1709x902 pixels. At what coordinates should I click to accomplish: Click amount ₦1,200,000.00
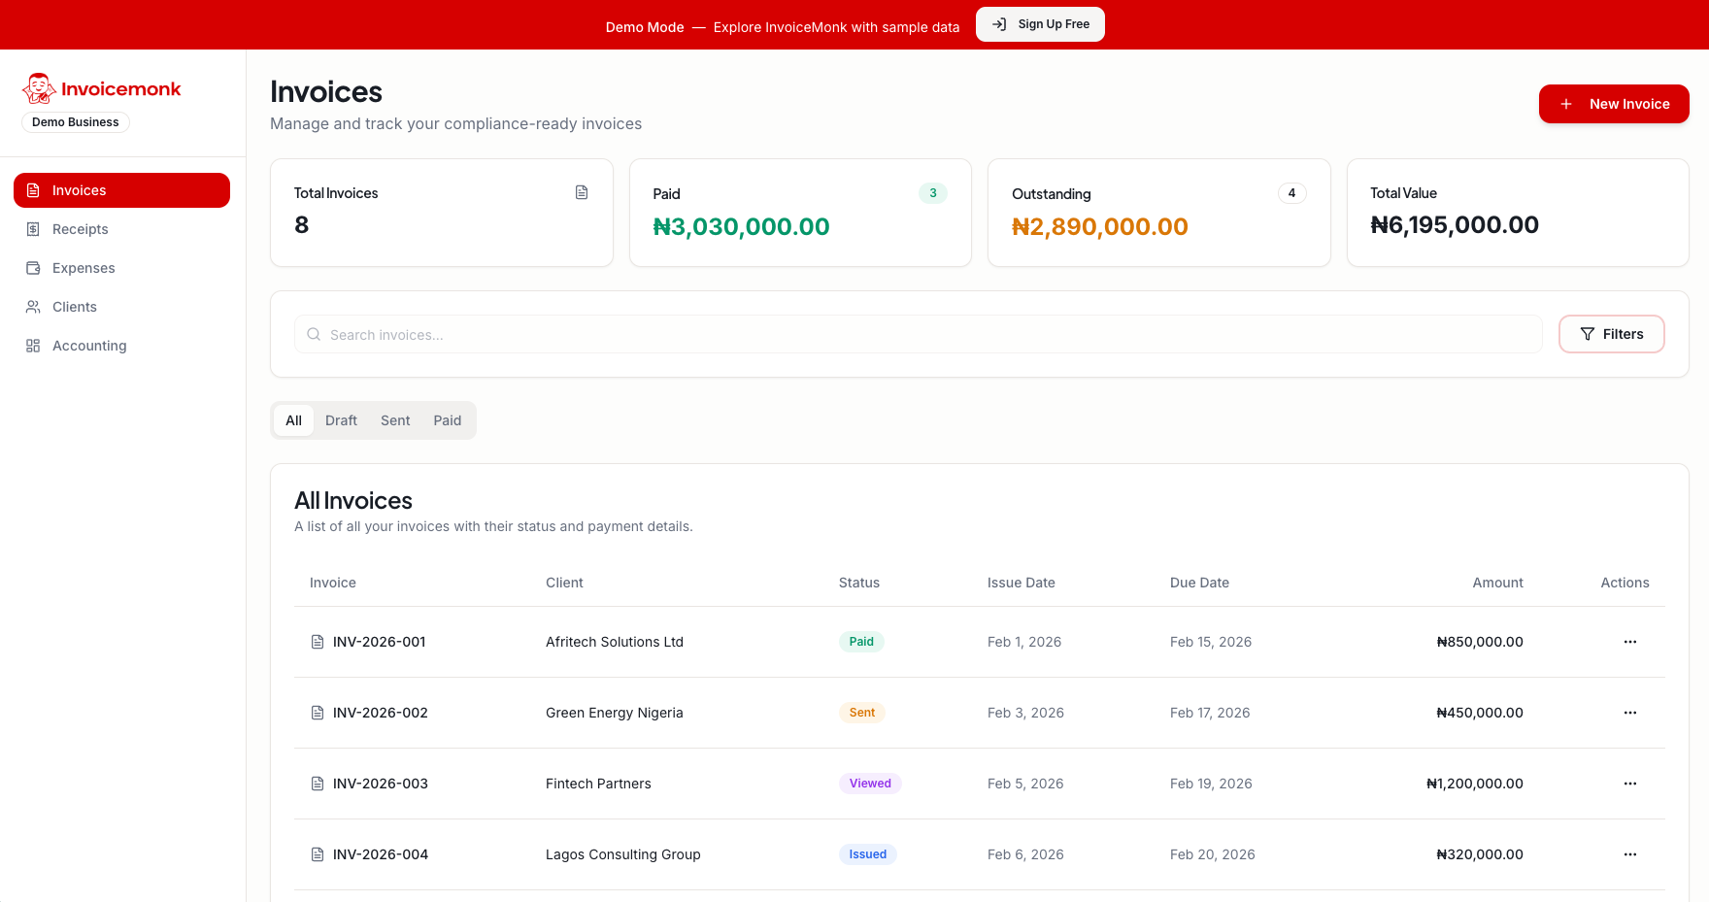click(x=1475, y=784)
